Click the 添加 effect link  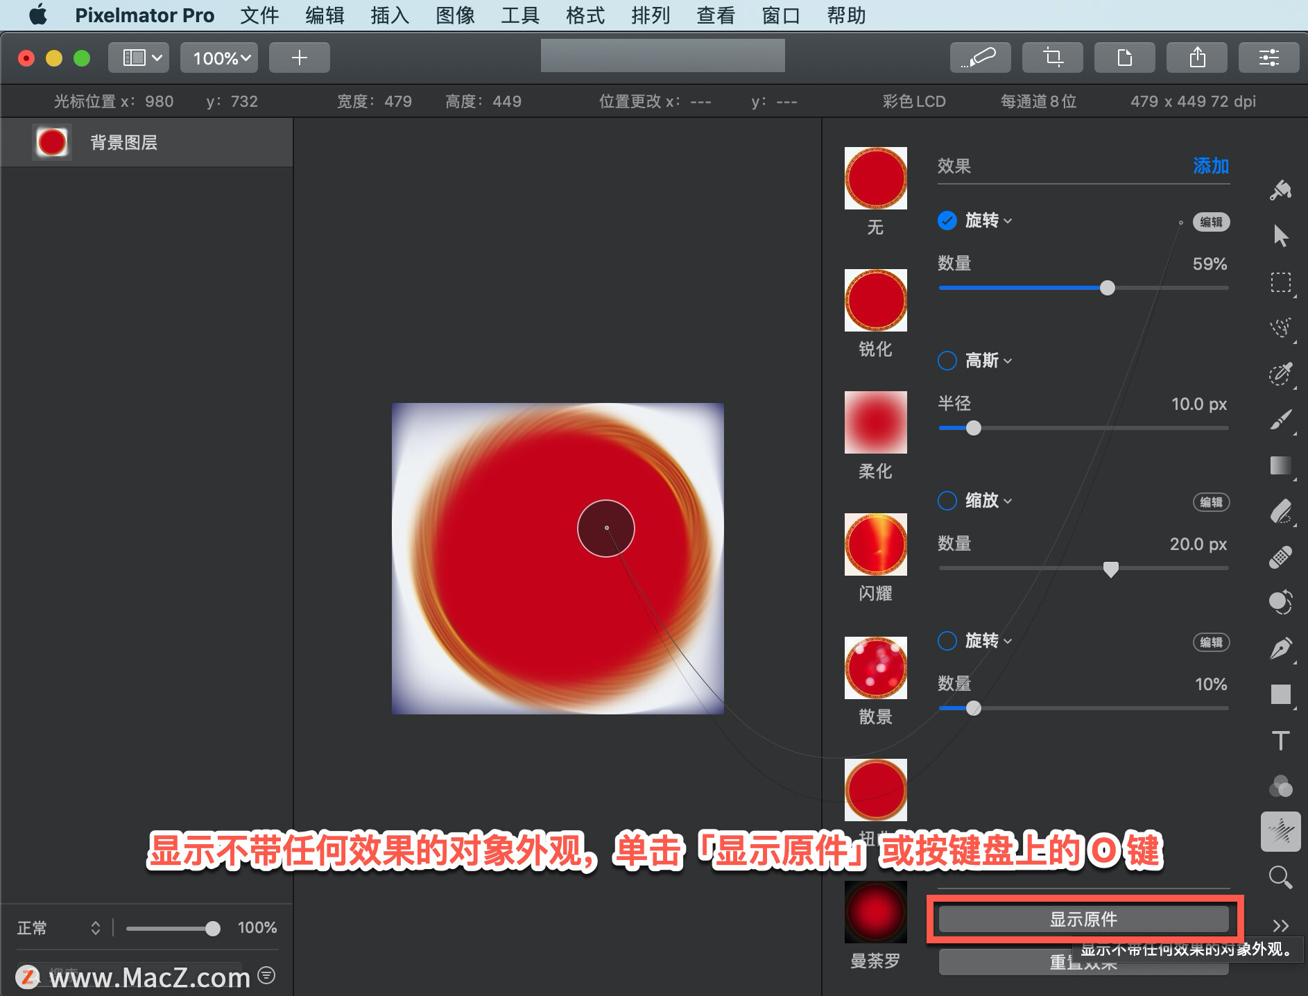(1211, 166)
